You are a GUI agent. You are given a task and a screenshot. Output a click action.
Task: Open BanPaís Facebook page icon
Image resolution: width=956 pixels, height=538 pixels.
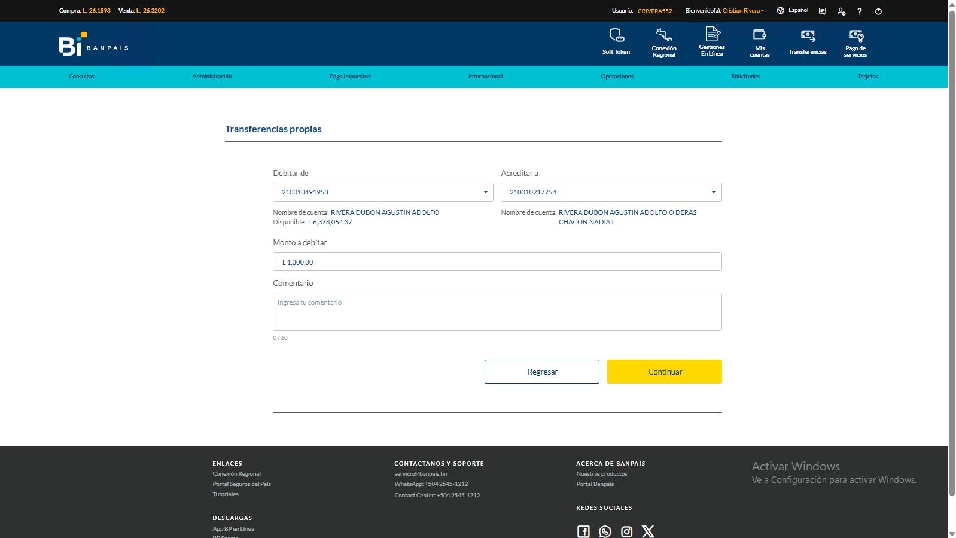point(583,531)
